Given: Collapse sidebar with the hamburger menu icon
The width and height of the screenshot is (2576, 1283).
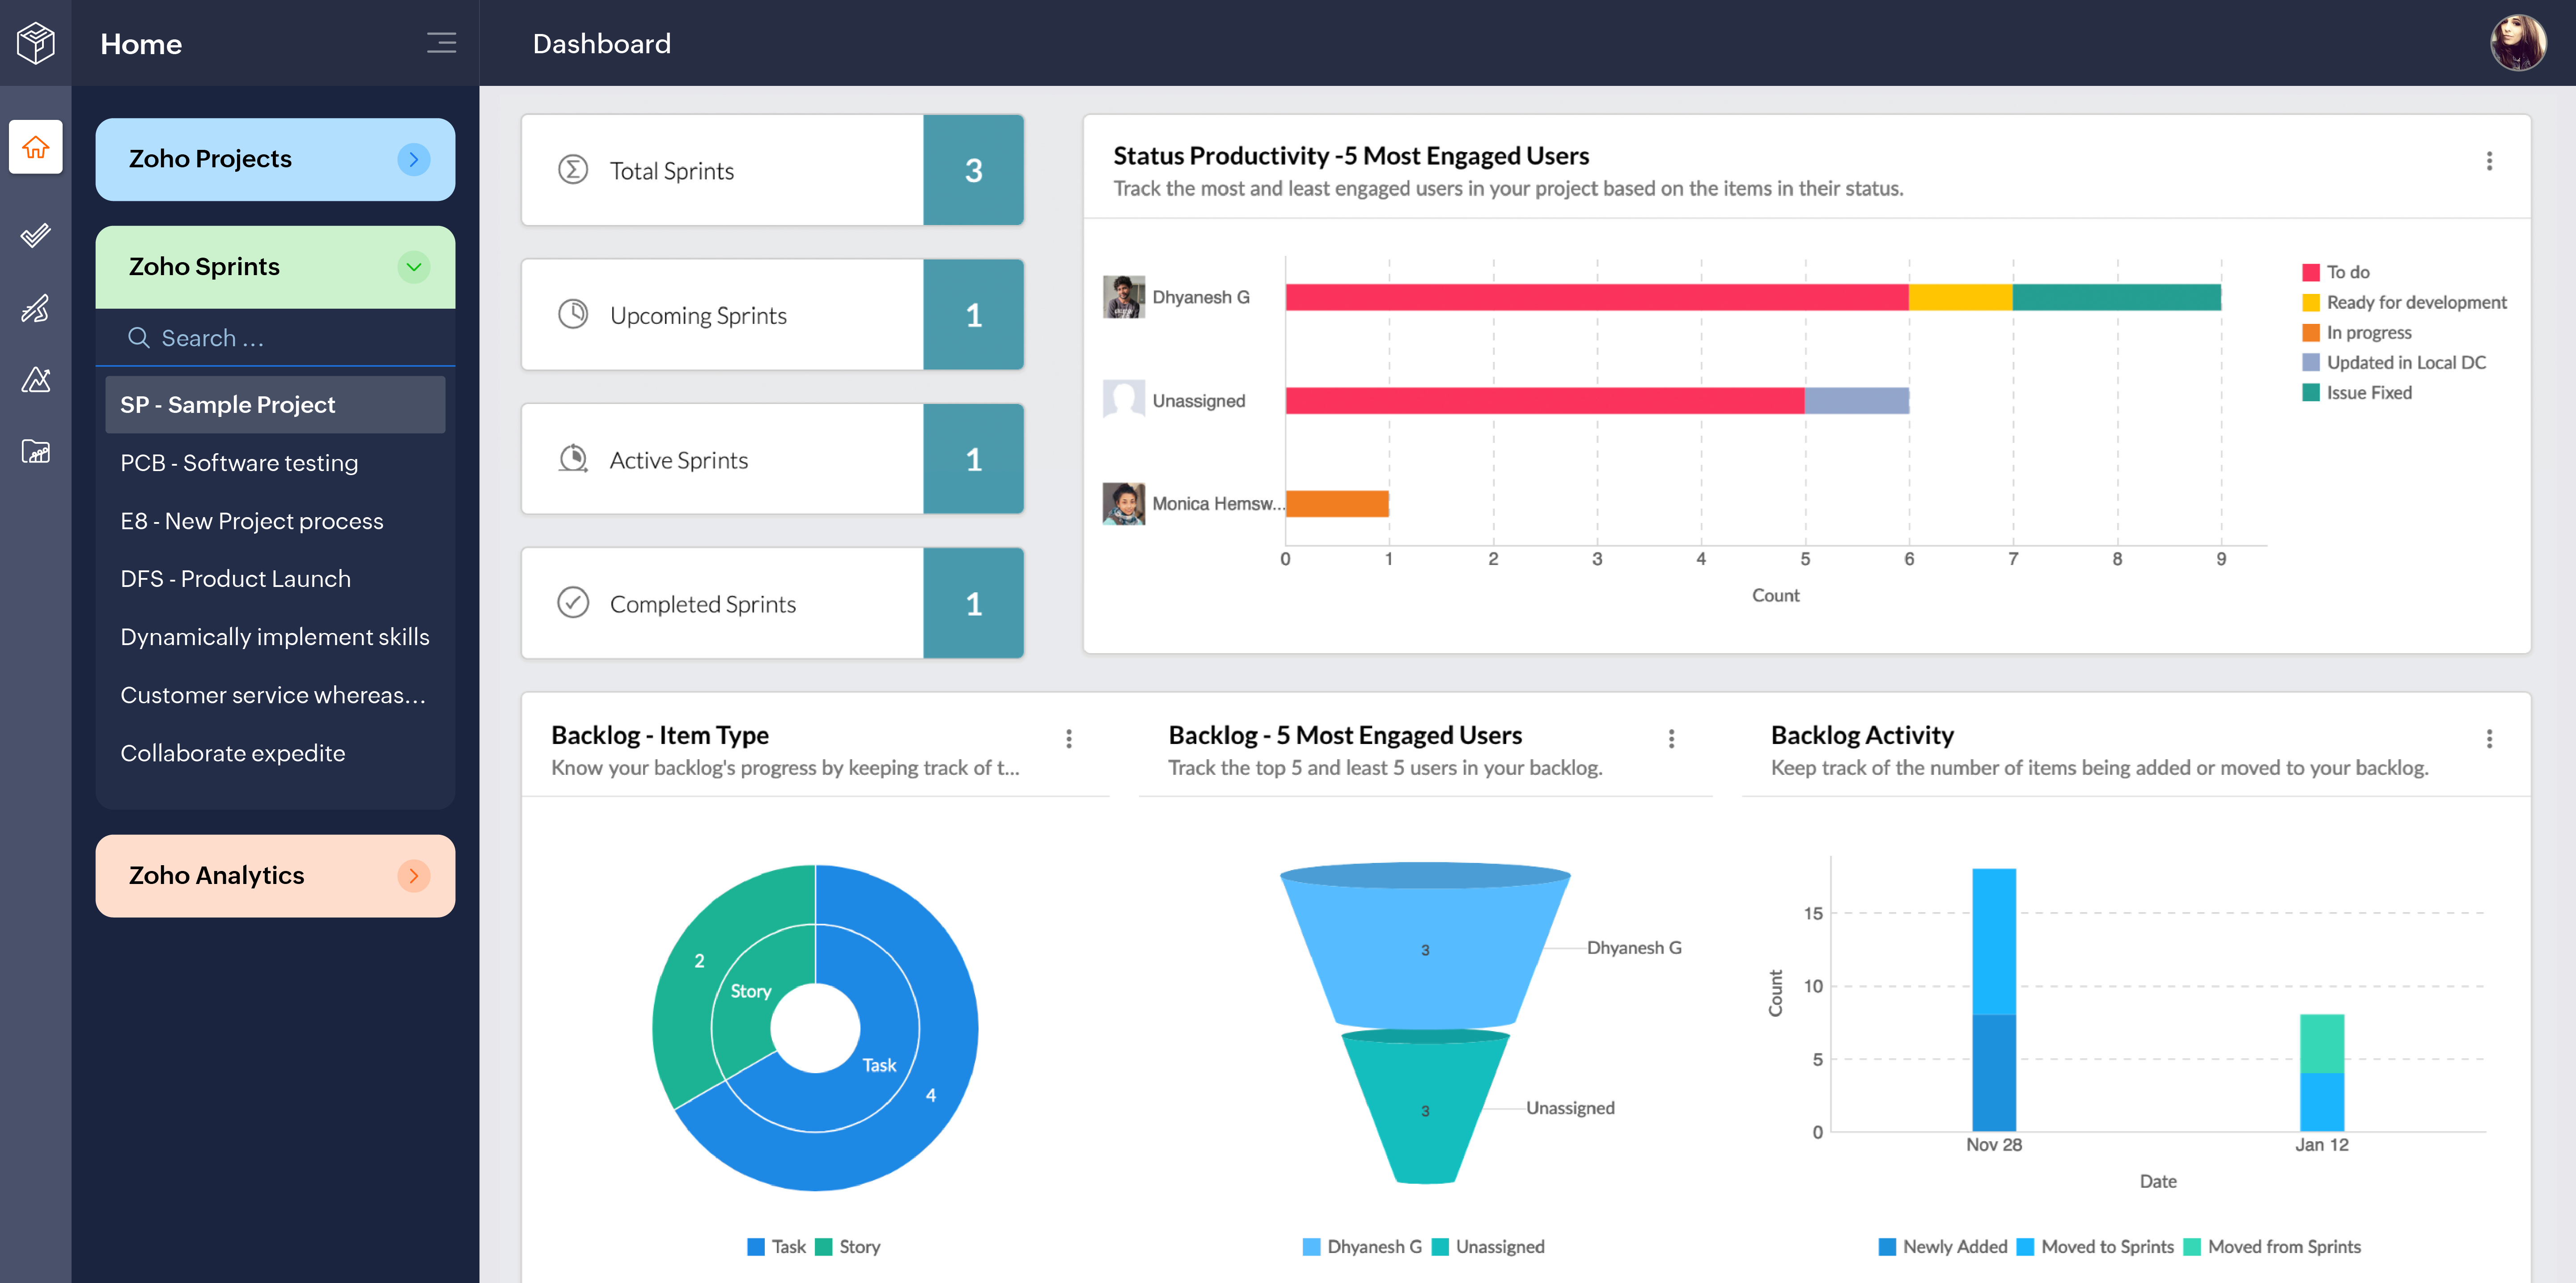Looking at the screenshot, I should pyautogui.click(x=441, y=43).
